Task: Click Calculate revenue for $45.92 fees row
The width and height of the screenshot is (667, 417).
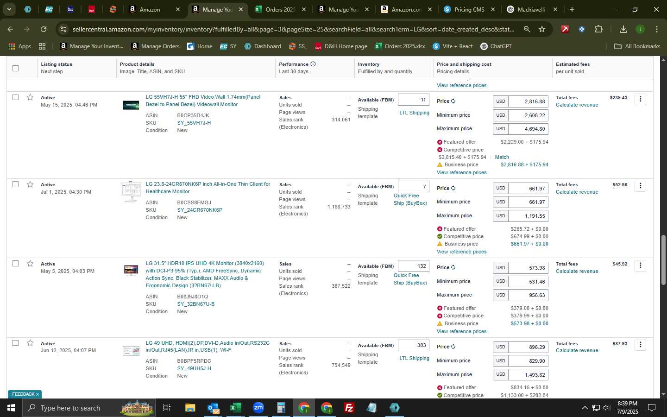Action: click(577, 271)
